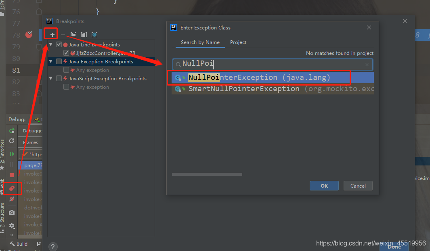Pause program in the debug sidebar
Screen dimensions: 430x251
(x=12, y=164)
